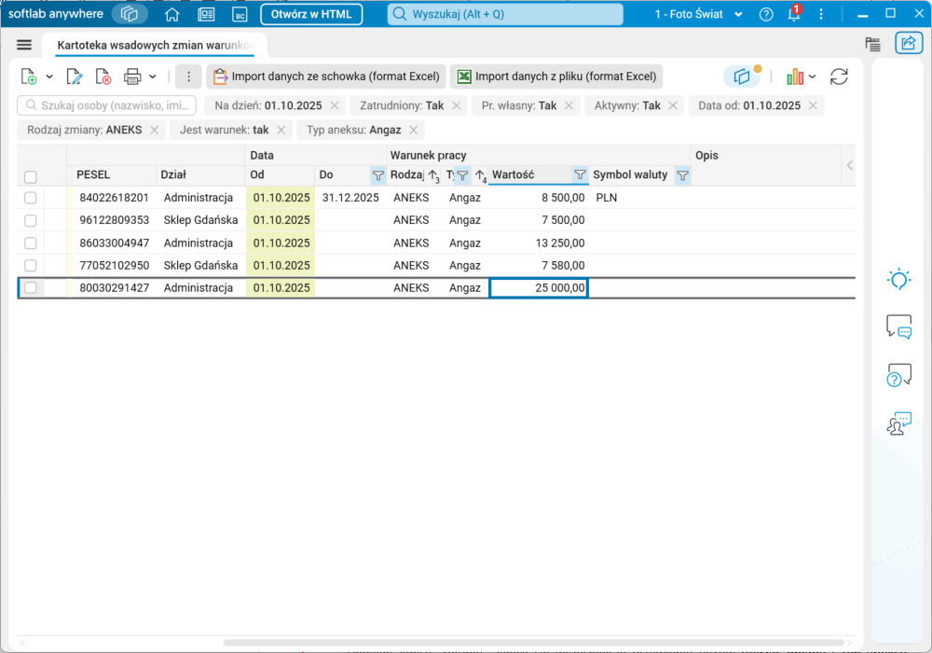Expand the chart dropdown arrow

point(813,76)
